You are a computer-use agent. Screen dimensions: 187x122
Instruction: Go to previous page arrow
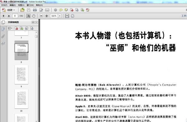click(3, 16)
